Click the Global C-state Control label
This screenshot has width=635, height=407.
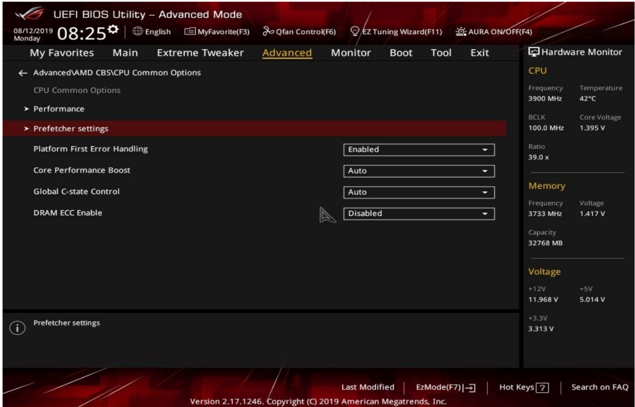(x=76, y=191)
